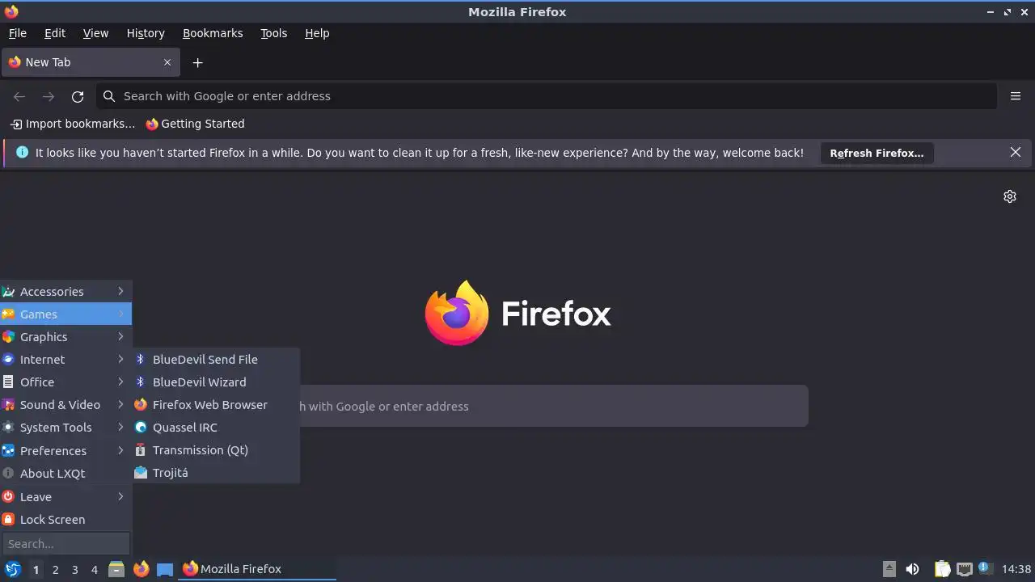Viewport: 1035px width, 582px height.
Task: Open the History menu
Action: (146, 33)
